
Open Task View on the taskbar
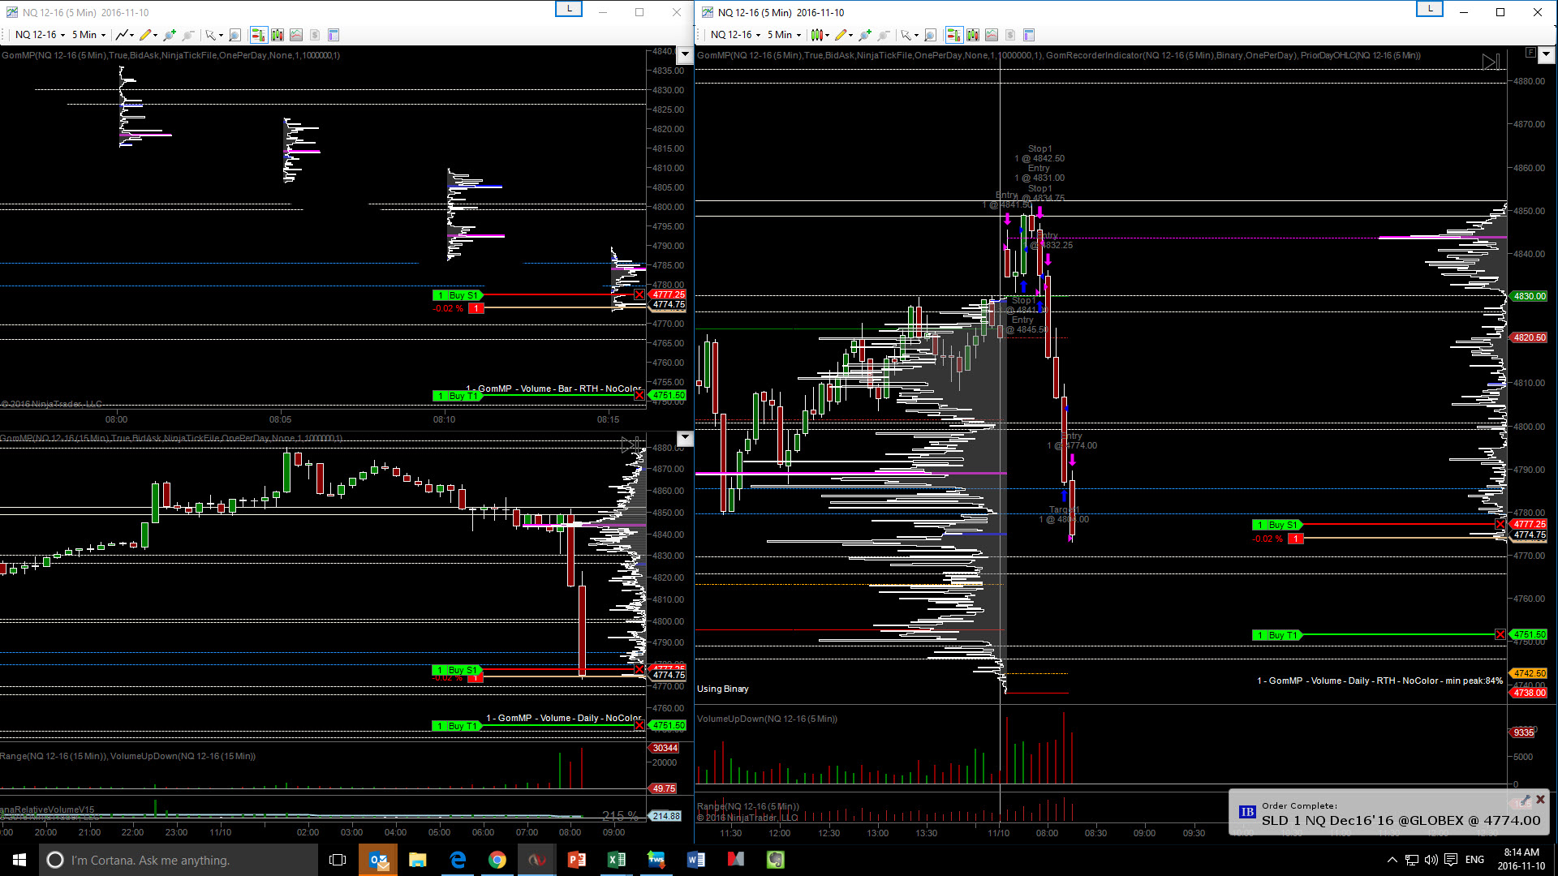(338, 860)
